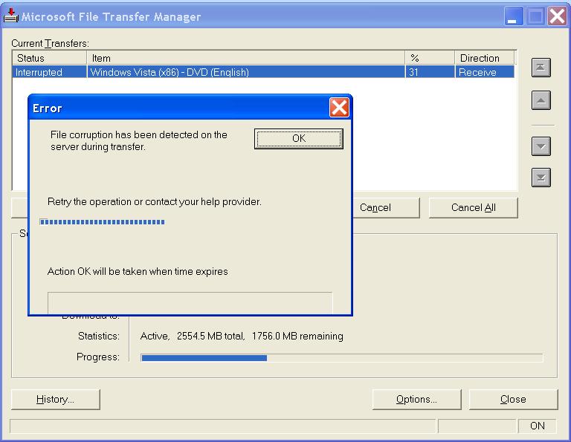Image resolution: width=571 pixels, height=442 pixels.
Task: Open the History window
Action: coord(55,400)
